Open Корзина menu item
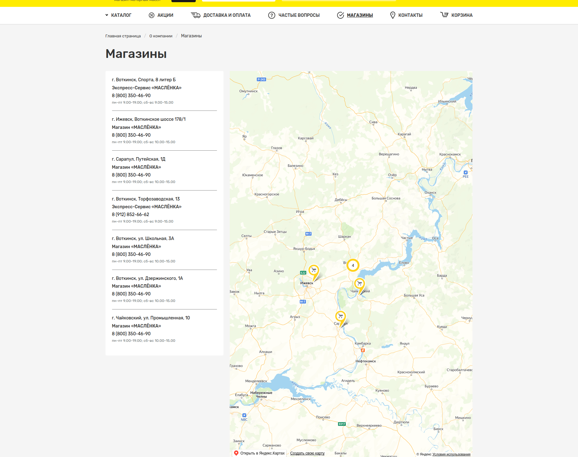This screenshot has height=457, width=578. [x=462, y=15]
